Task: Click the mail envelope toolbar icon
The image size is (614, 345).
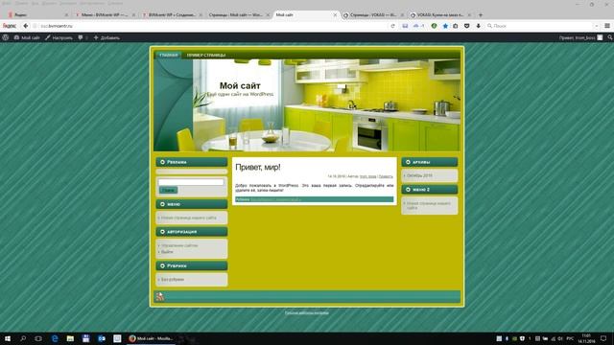Action: pyautogui.click(x=405, y=26)
